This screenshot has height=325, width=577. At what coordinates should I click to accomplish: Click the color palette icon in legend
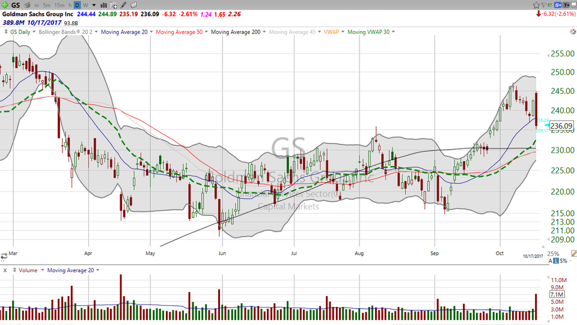click(573, 32)
